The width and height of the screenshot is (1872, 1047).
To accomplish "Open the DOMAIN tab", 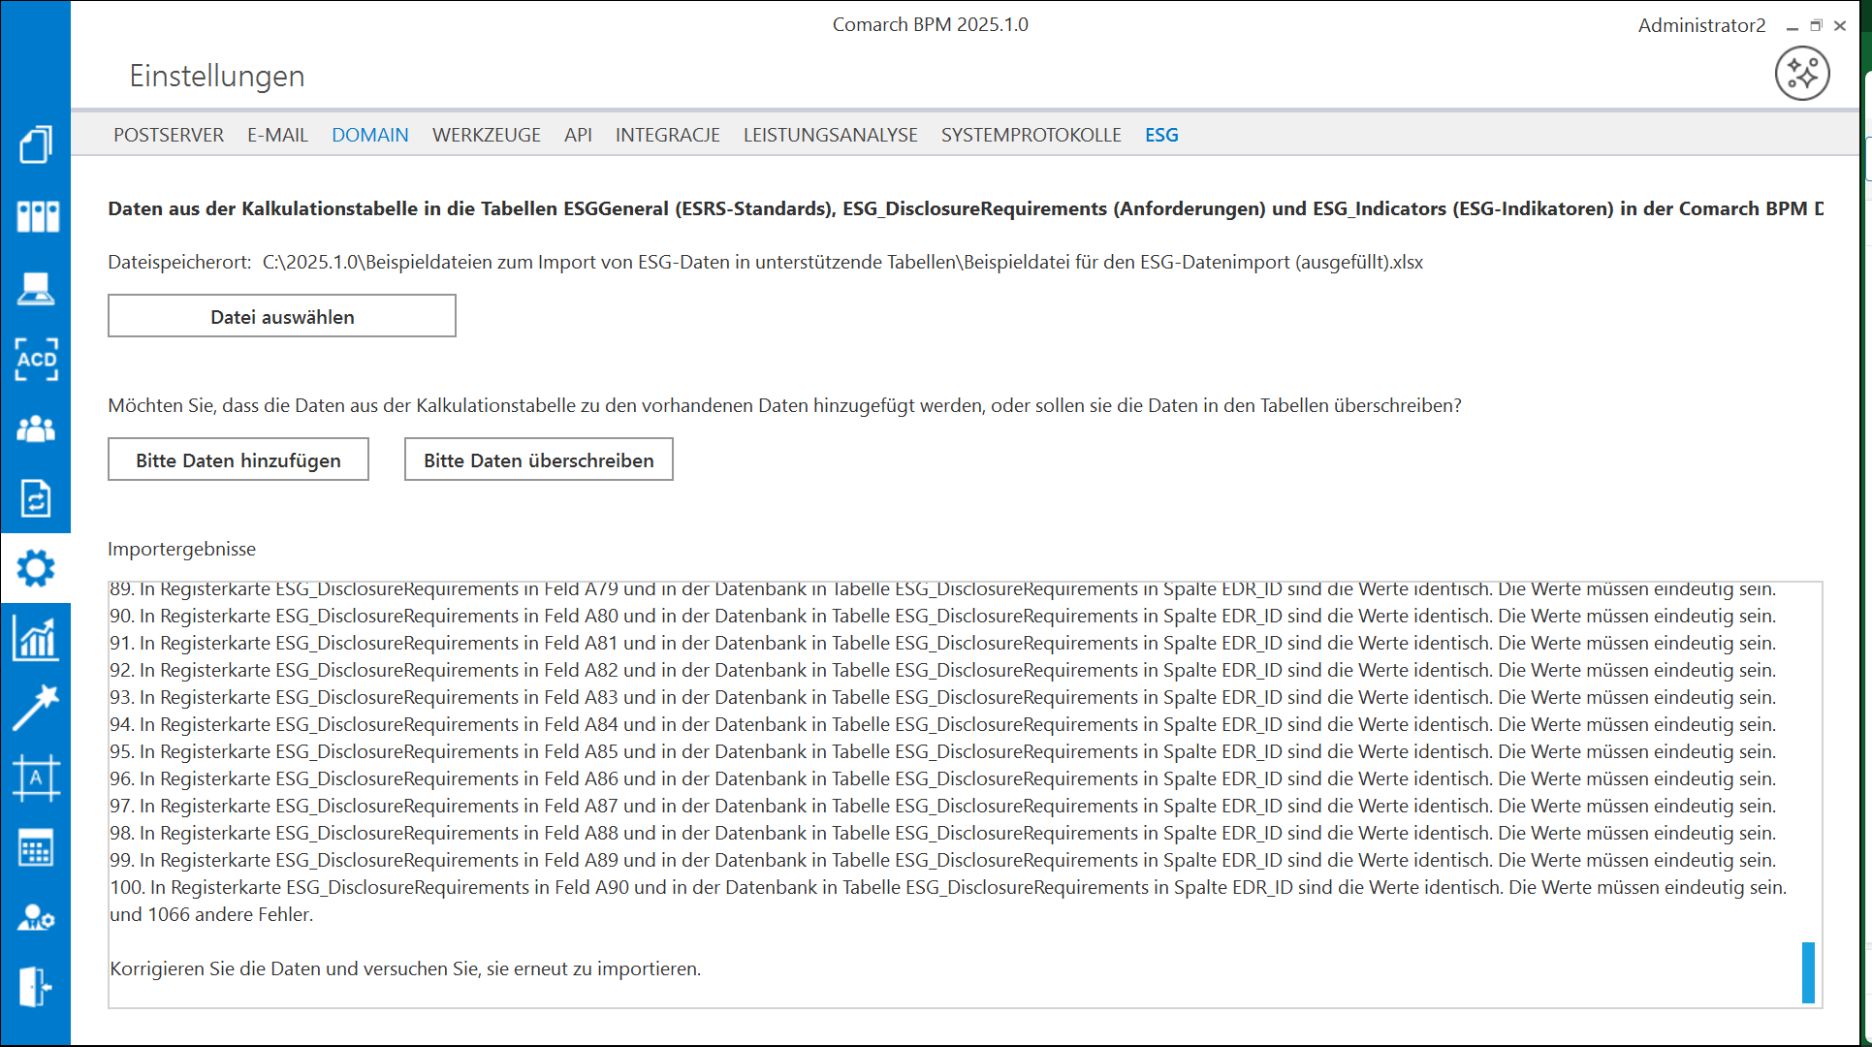I will click(370, 135).
